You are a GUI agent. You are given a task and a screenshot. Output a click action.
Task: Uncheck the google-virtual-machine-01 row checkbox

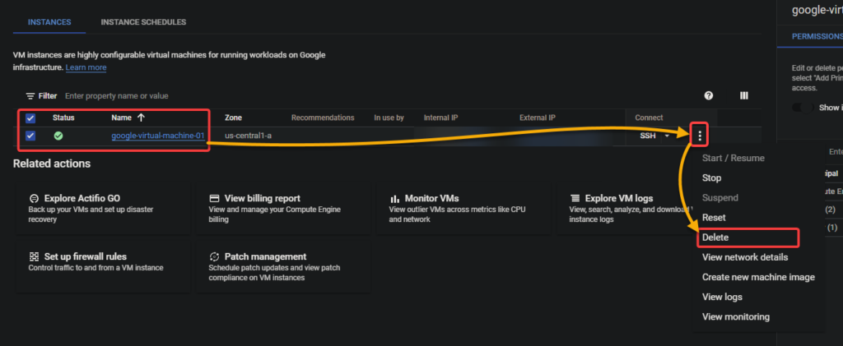31,136
